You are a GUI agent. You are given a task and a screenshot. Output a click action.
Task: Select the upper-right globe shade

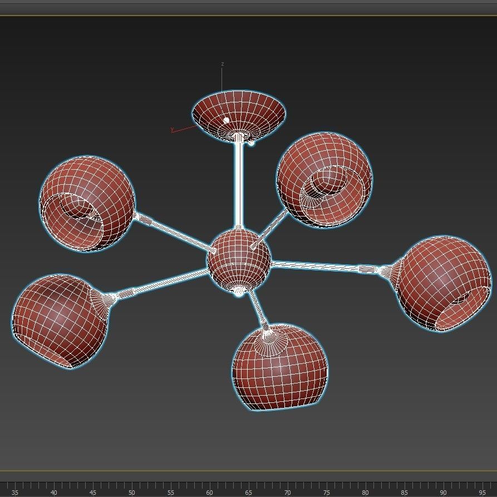pos(324,179)
